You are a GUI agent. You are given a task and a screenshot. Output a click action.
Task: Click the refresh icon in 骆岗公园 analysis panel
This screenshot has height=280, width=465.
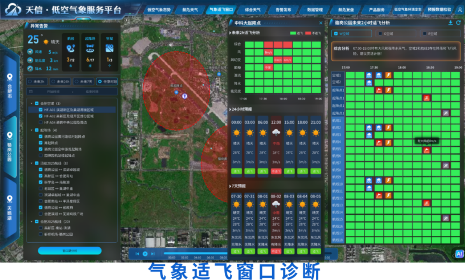tap(458, 23)
